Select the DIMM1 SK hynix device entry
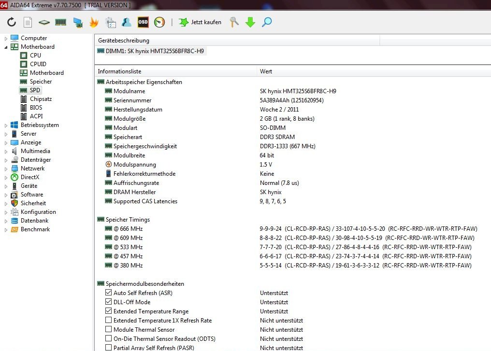 pos(151,51)
